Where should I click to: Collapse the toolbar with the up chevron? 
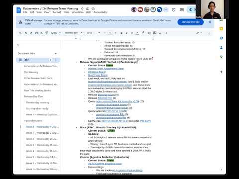(209, 33)
